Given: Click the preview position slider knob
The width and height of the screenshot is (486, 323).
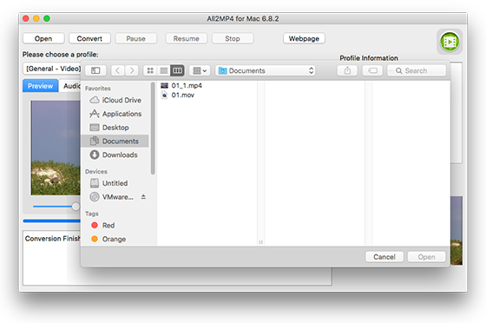Looking at the screenshot, I should pyautogui.click(x=76, y=207).
